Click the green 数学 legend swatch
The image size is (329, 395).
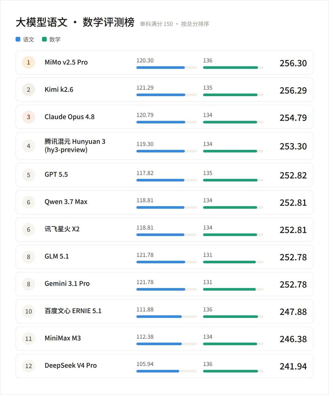(x=44, y=39)
